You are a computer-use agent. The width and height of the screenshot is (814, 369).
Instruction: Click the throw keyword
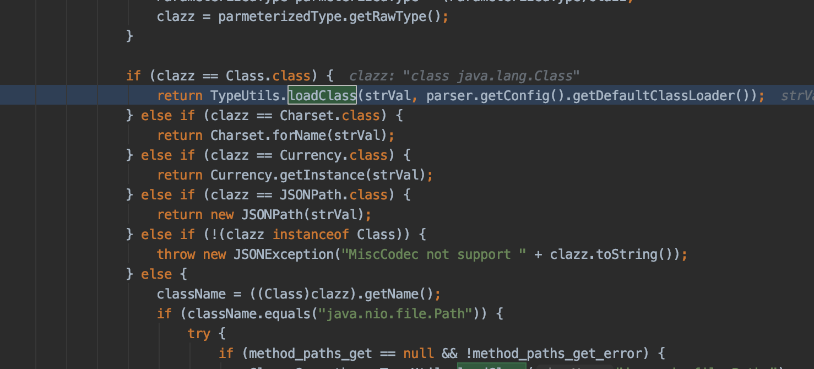176,254
